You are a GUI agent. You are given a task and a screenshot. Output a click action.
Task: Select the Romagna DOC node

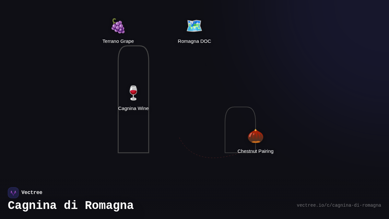click(x=194, y=31)
